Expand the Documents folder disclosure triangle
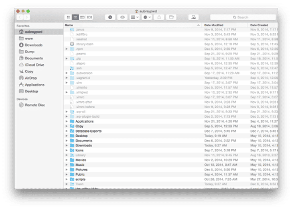Viewport: 292px width, 209px height. coord(66,140)
